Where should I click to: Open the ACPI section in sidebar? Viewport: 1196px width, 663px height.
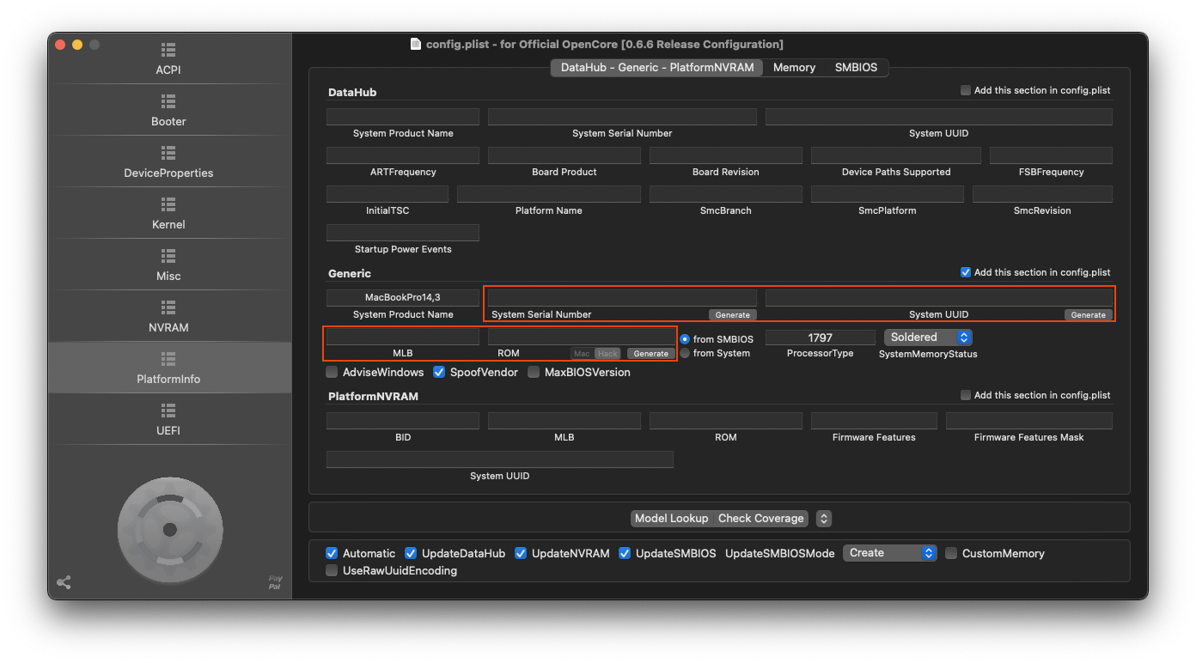coord(168,58)
